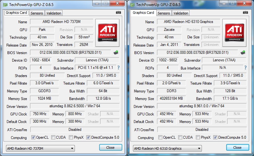Toggle the PhysX checkbox in the HD 6310 window
Screen dimensions: 254x156
(198, 137)
